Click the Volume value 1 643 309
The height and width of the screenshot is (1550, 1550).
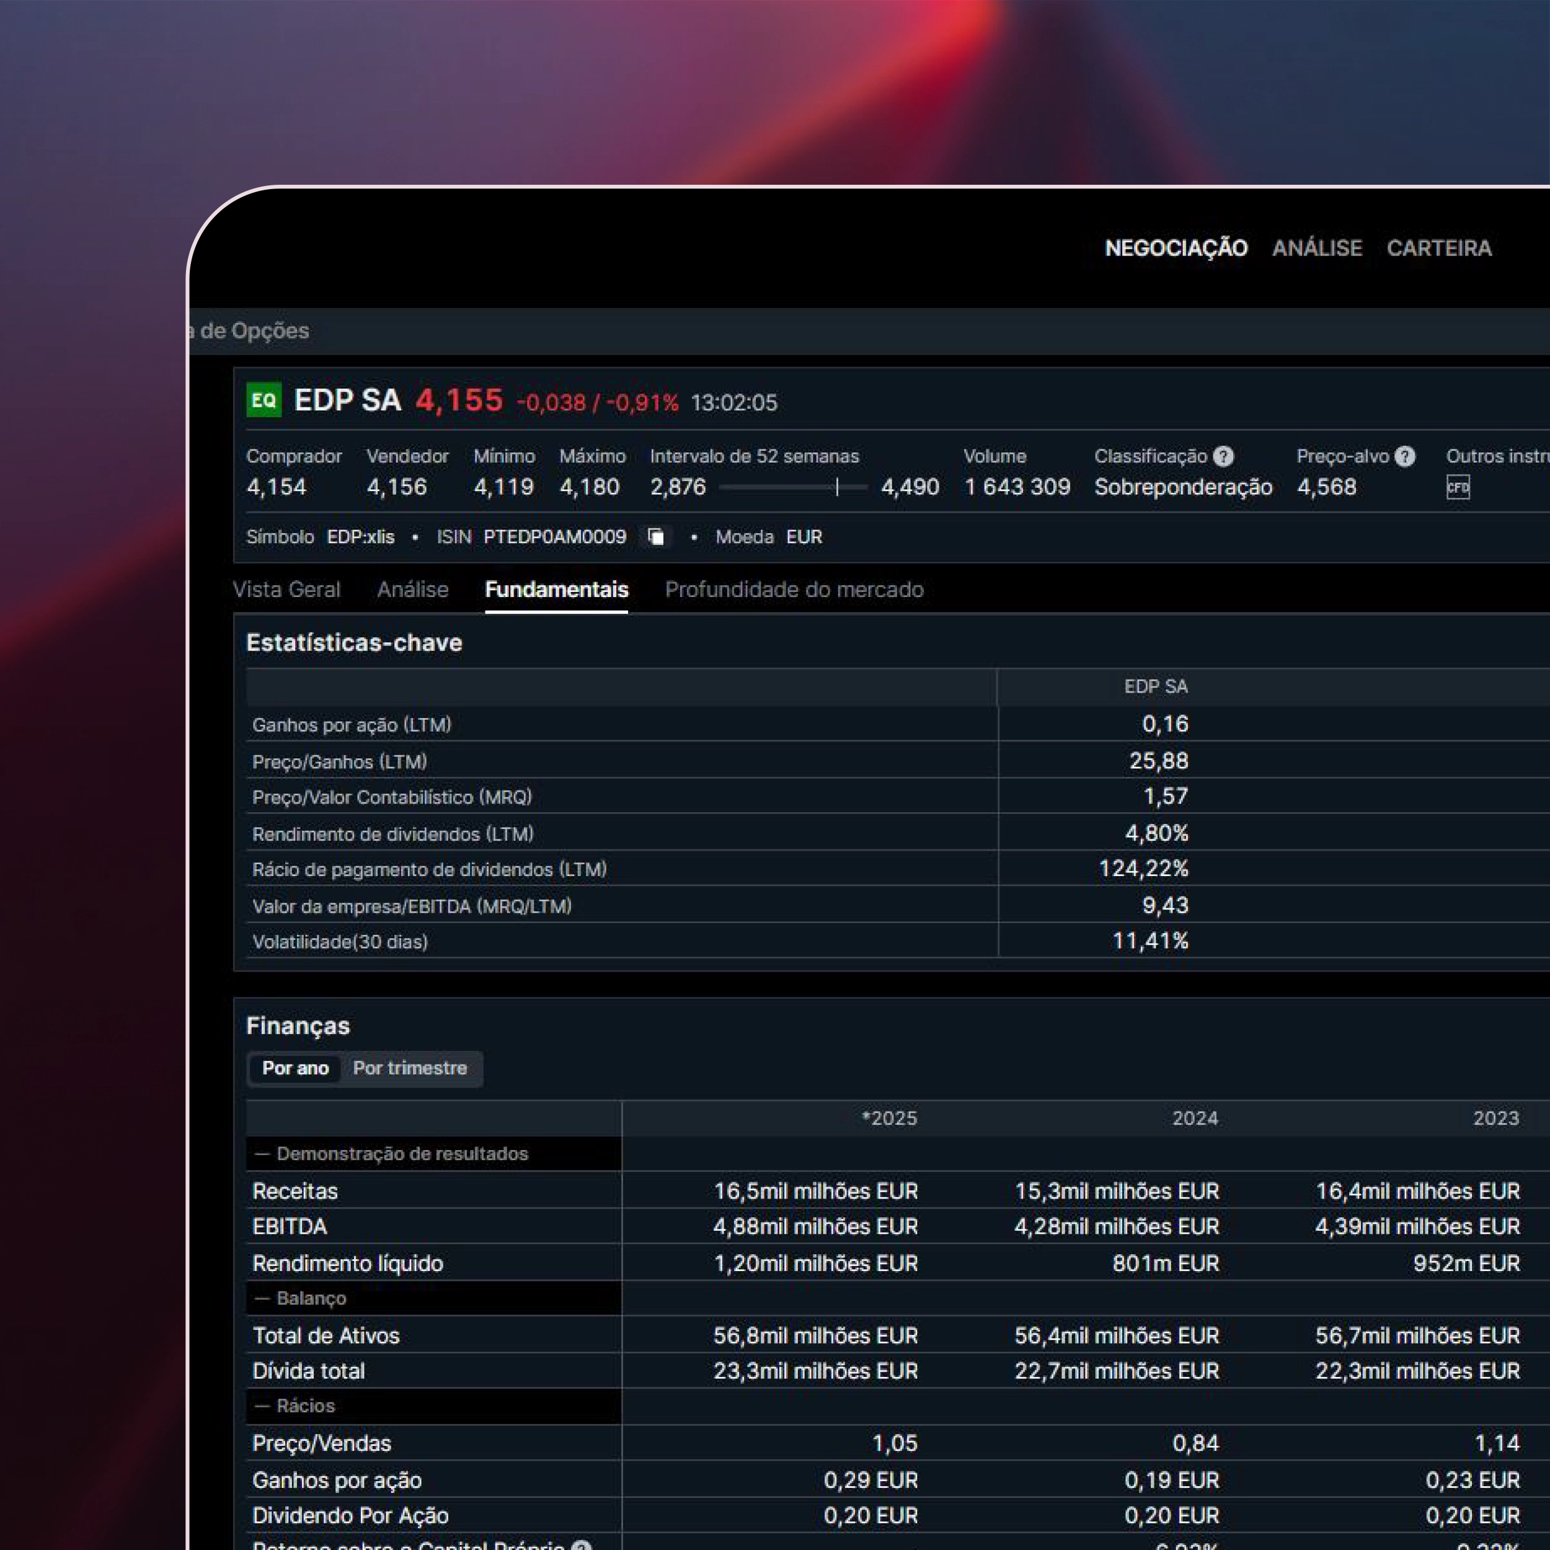1017,487
